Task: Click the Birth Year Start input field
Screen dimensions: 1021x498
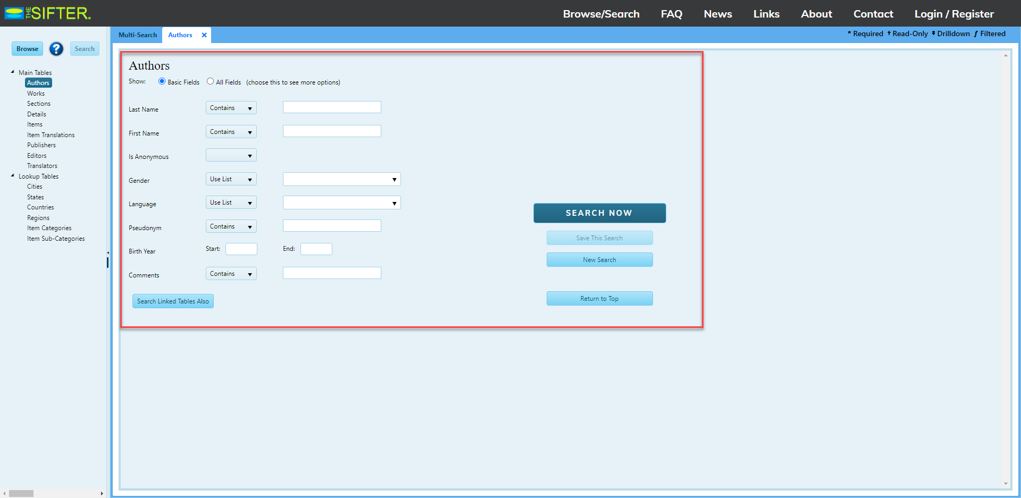Action: (241, 249)
